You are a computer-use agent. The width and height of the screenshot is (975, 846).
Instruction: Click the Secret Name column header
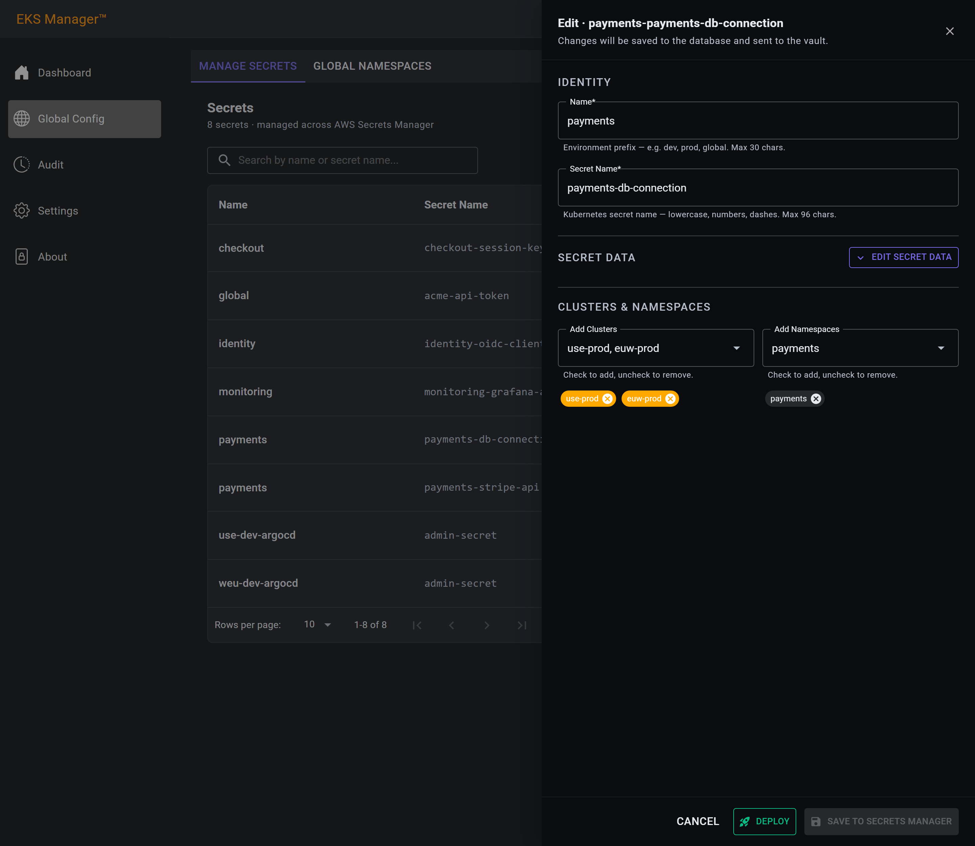point(456,205)
